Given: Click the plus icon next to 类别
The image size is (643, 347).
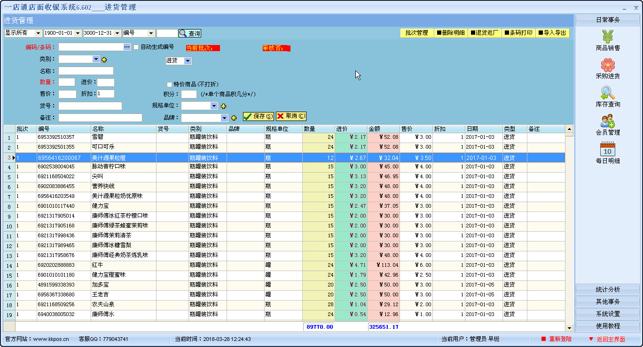Looking at the screenshot, I should [x=104, y=60].
